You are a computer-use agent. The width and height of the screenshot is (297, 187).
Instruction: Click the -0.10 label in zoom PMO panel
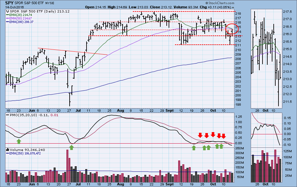[287, 145]
